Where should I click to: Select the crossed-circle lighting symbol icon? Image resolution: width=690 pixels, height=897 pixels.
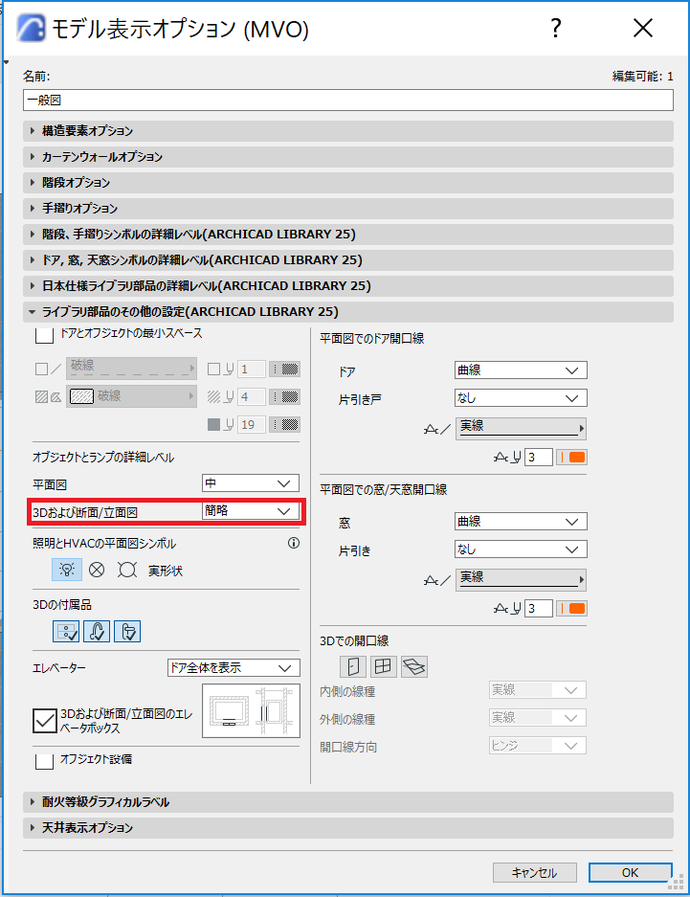[97, 570]
